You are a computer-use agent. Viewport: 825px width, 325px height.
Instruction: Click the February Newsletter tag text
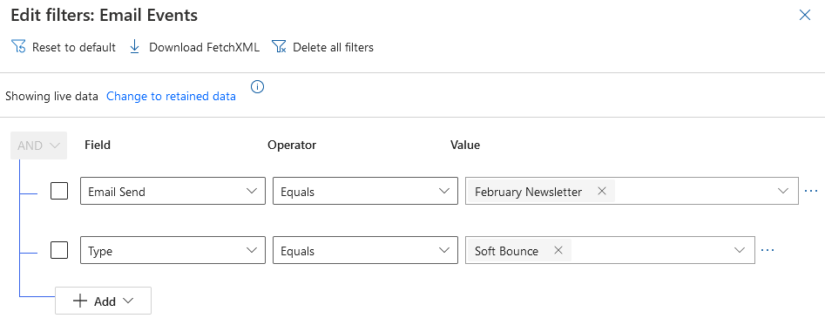tap(528, 192)
